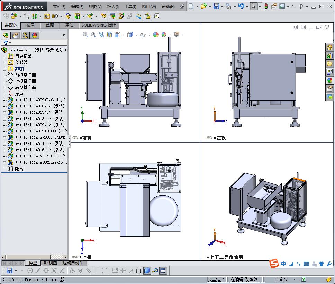Open the FeatureManager design tree tab
Image resolution: width=335 pixels, height=284 pixels.
click(x=6, y=35)
